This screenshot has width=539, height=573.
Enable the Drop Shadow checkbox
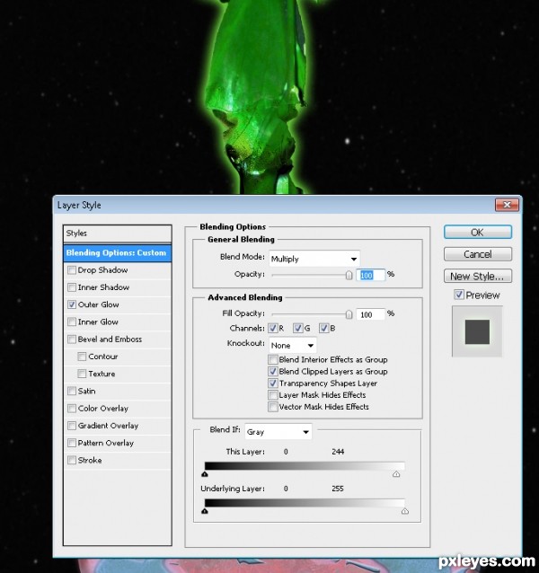[72, 270]
